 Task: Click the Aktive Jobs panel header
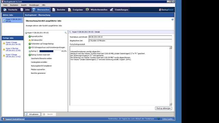pos(12,15)
